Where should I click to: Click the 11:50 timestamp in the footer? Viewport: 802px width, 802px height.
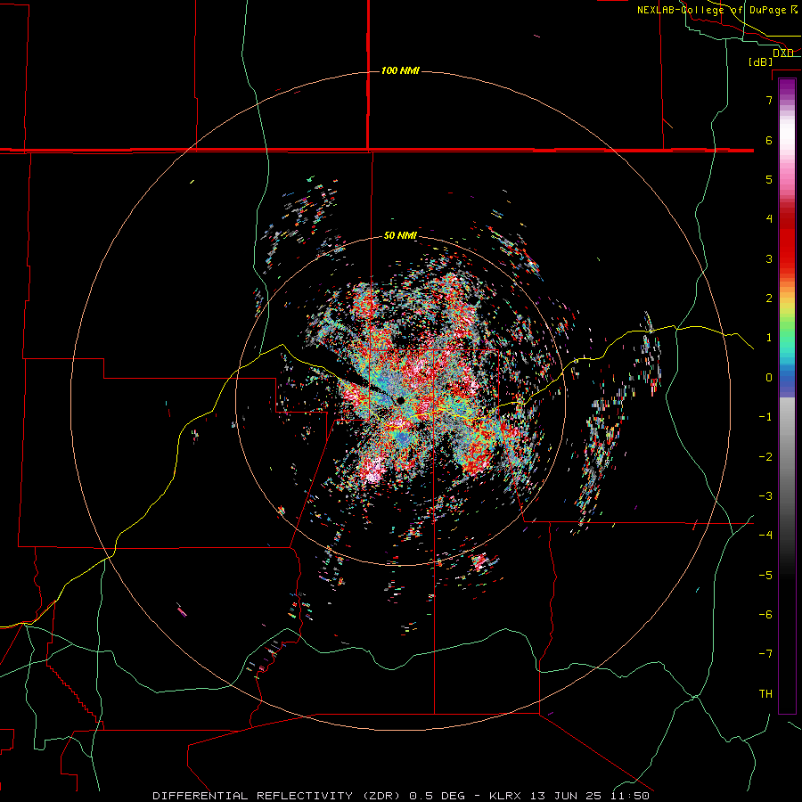click(630, 796)
